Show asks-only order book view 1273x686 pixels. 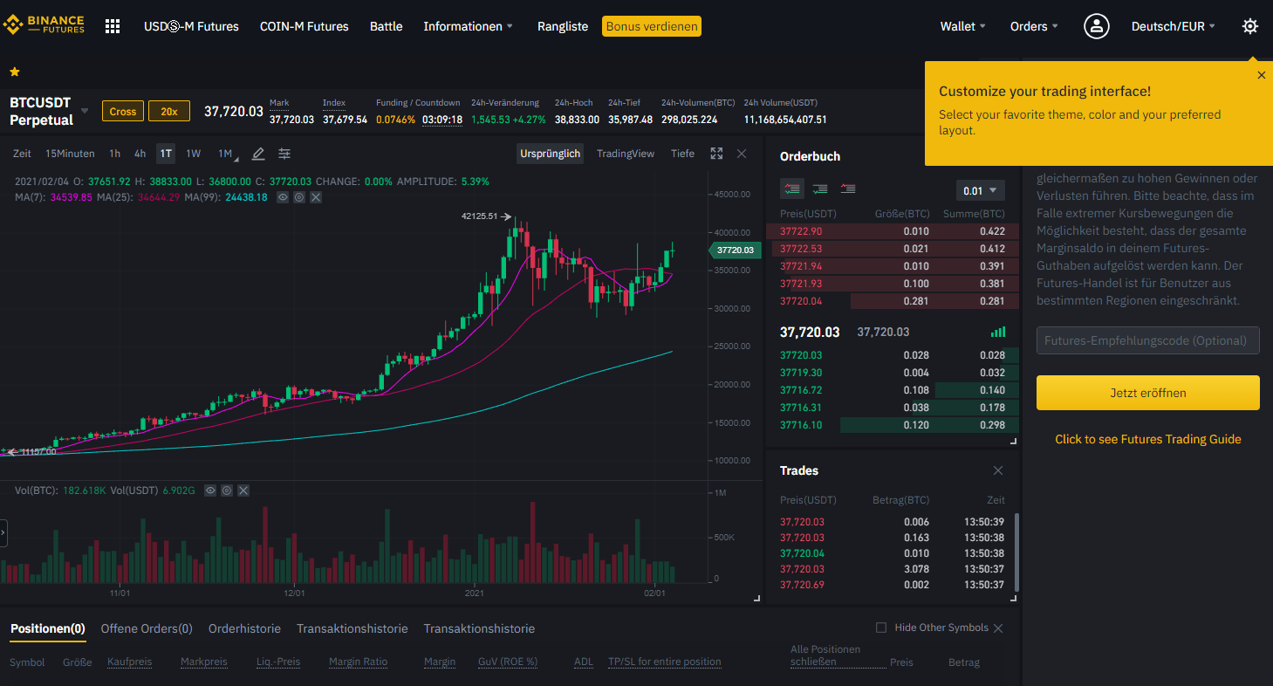[x=848, y=189]
